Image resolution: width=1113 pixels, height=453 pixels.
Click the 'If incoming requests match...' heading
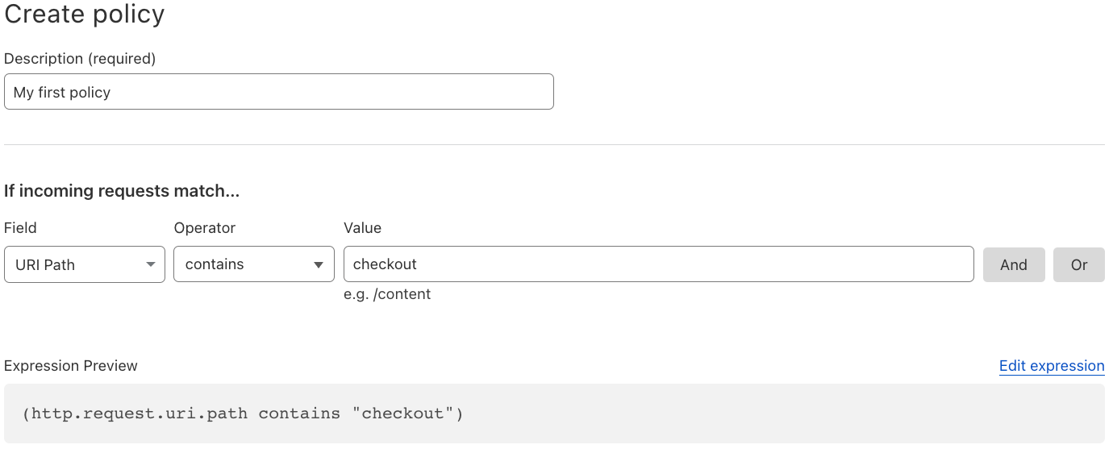(x=122, y=191)
